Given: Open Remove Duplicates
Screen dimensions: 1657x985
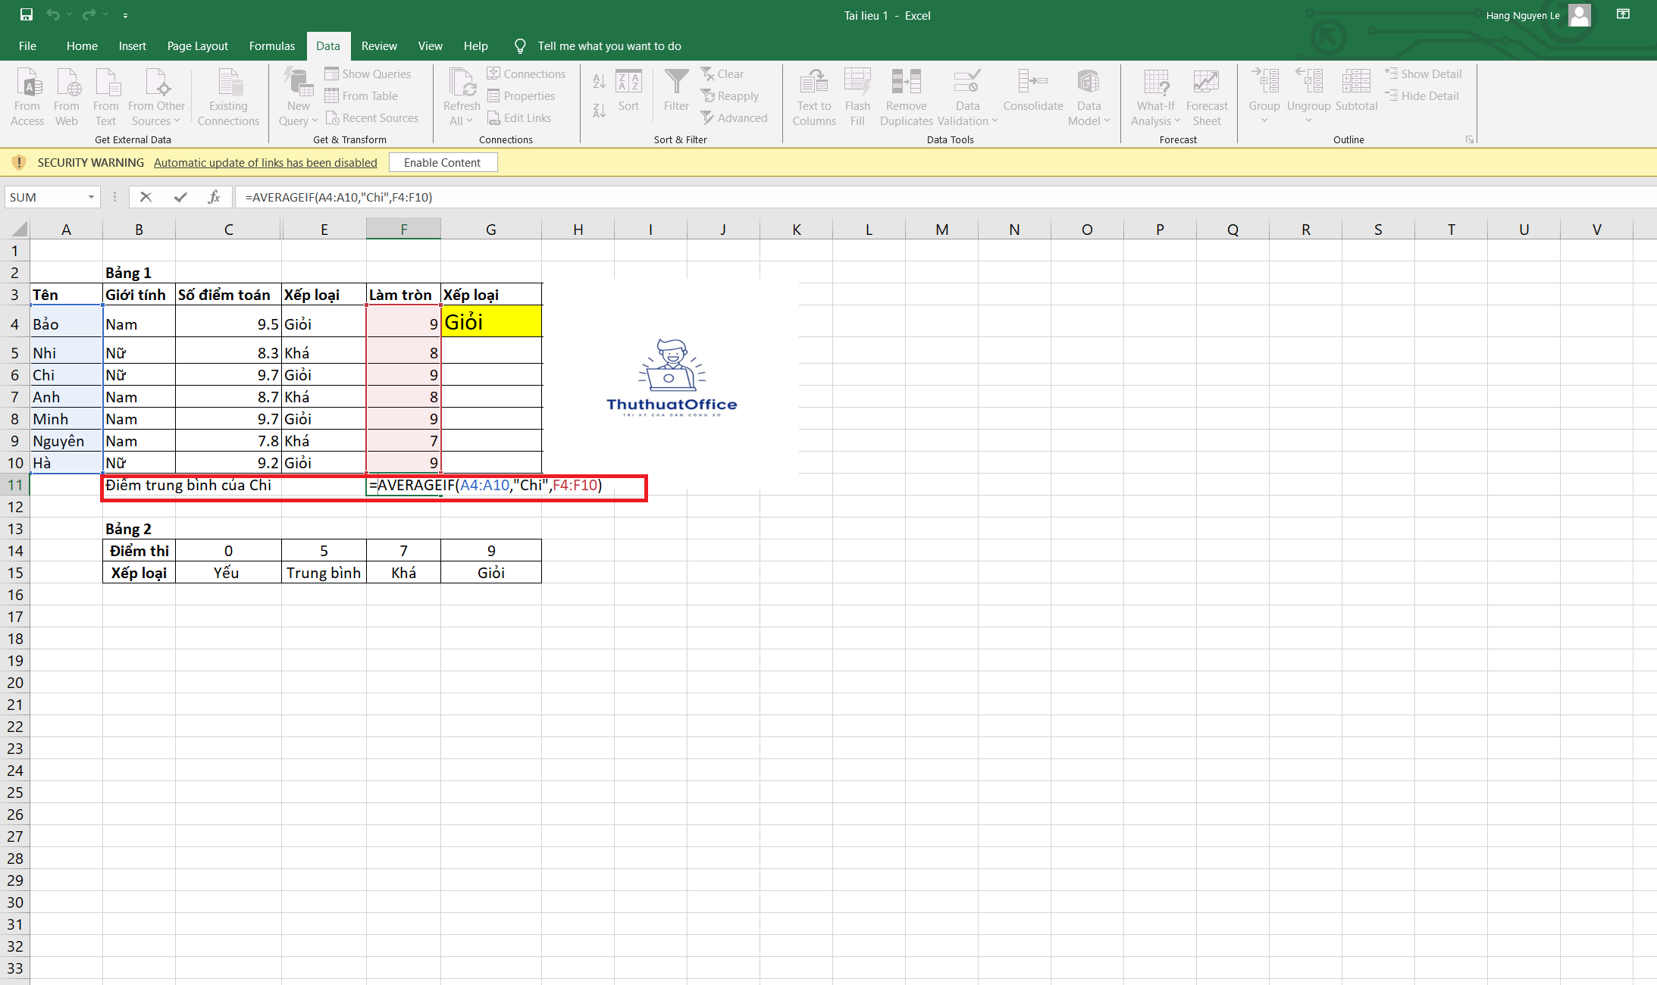Looking at the screenshot, I should (x=906, y=95).
